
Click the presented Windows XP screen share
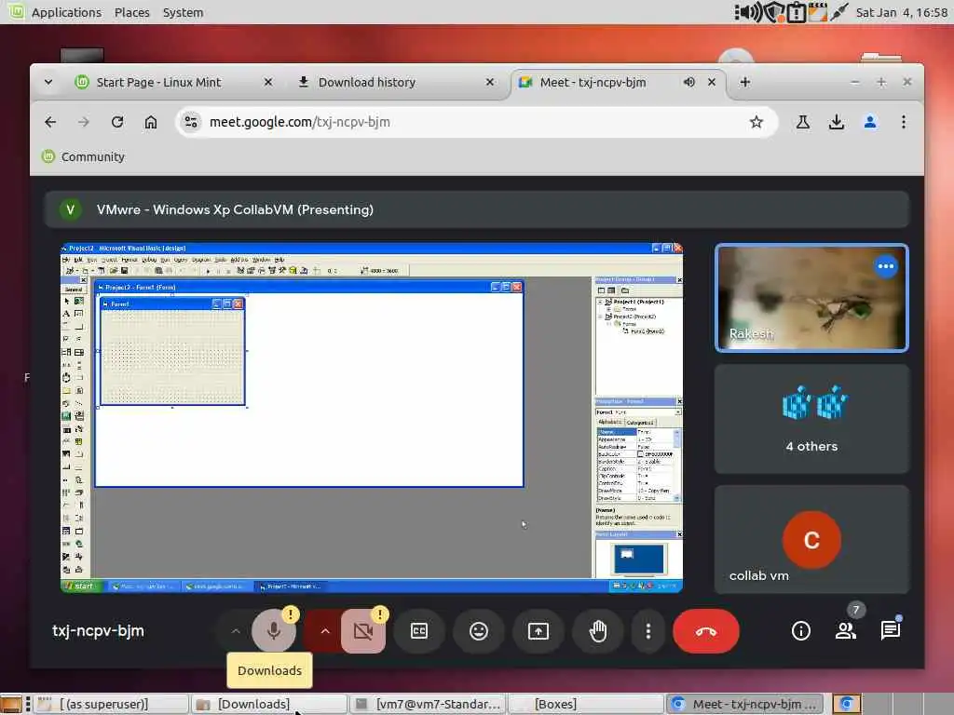(x=371, y=418)
